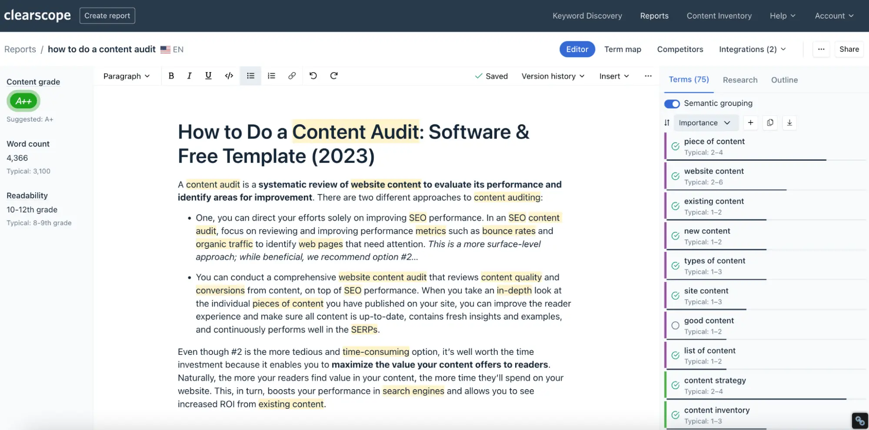Apply a bulleted list
This screenshot has height=430, width=869.
click(250, 76)
